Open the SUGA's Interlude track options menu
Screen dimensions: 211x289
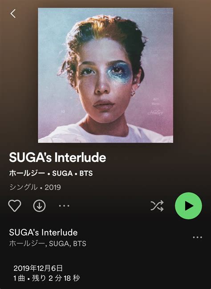(x=197, y=237)
